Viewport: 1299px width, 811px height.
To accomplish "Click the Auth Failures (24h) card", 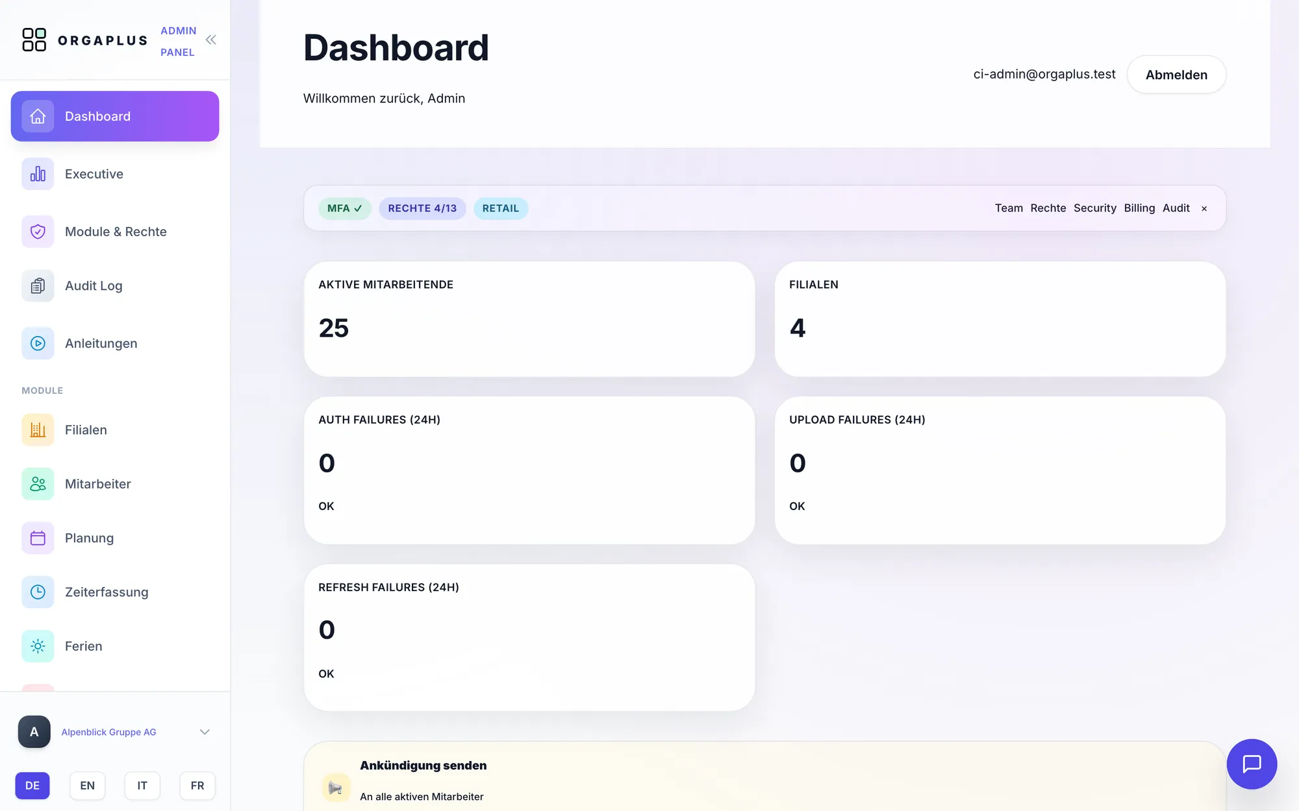I will click(x=529, y=470).
